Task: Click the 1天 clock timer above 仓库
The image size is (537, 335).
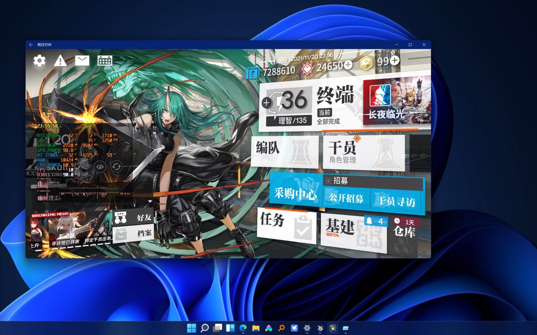Action: [x=406, y=221]
